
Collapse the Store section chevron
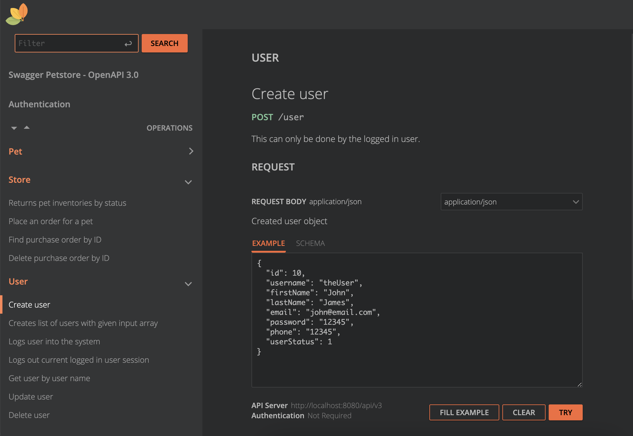tap(188, 182)
